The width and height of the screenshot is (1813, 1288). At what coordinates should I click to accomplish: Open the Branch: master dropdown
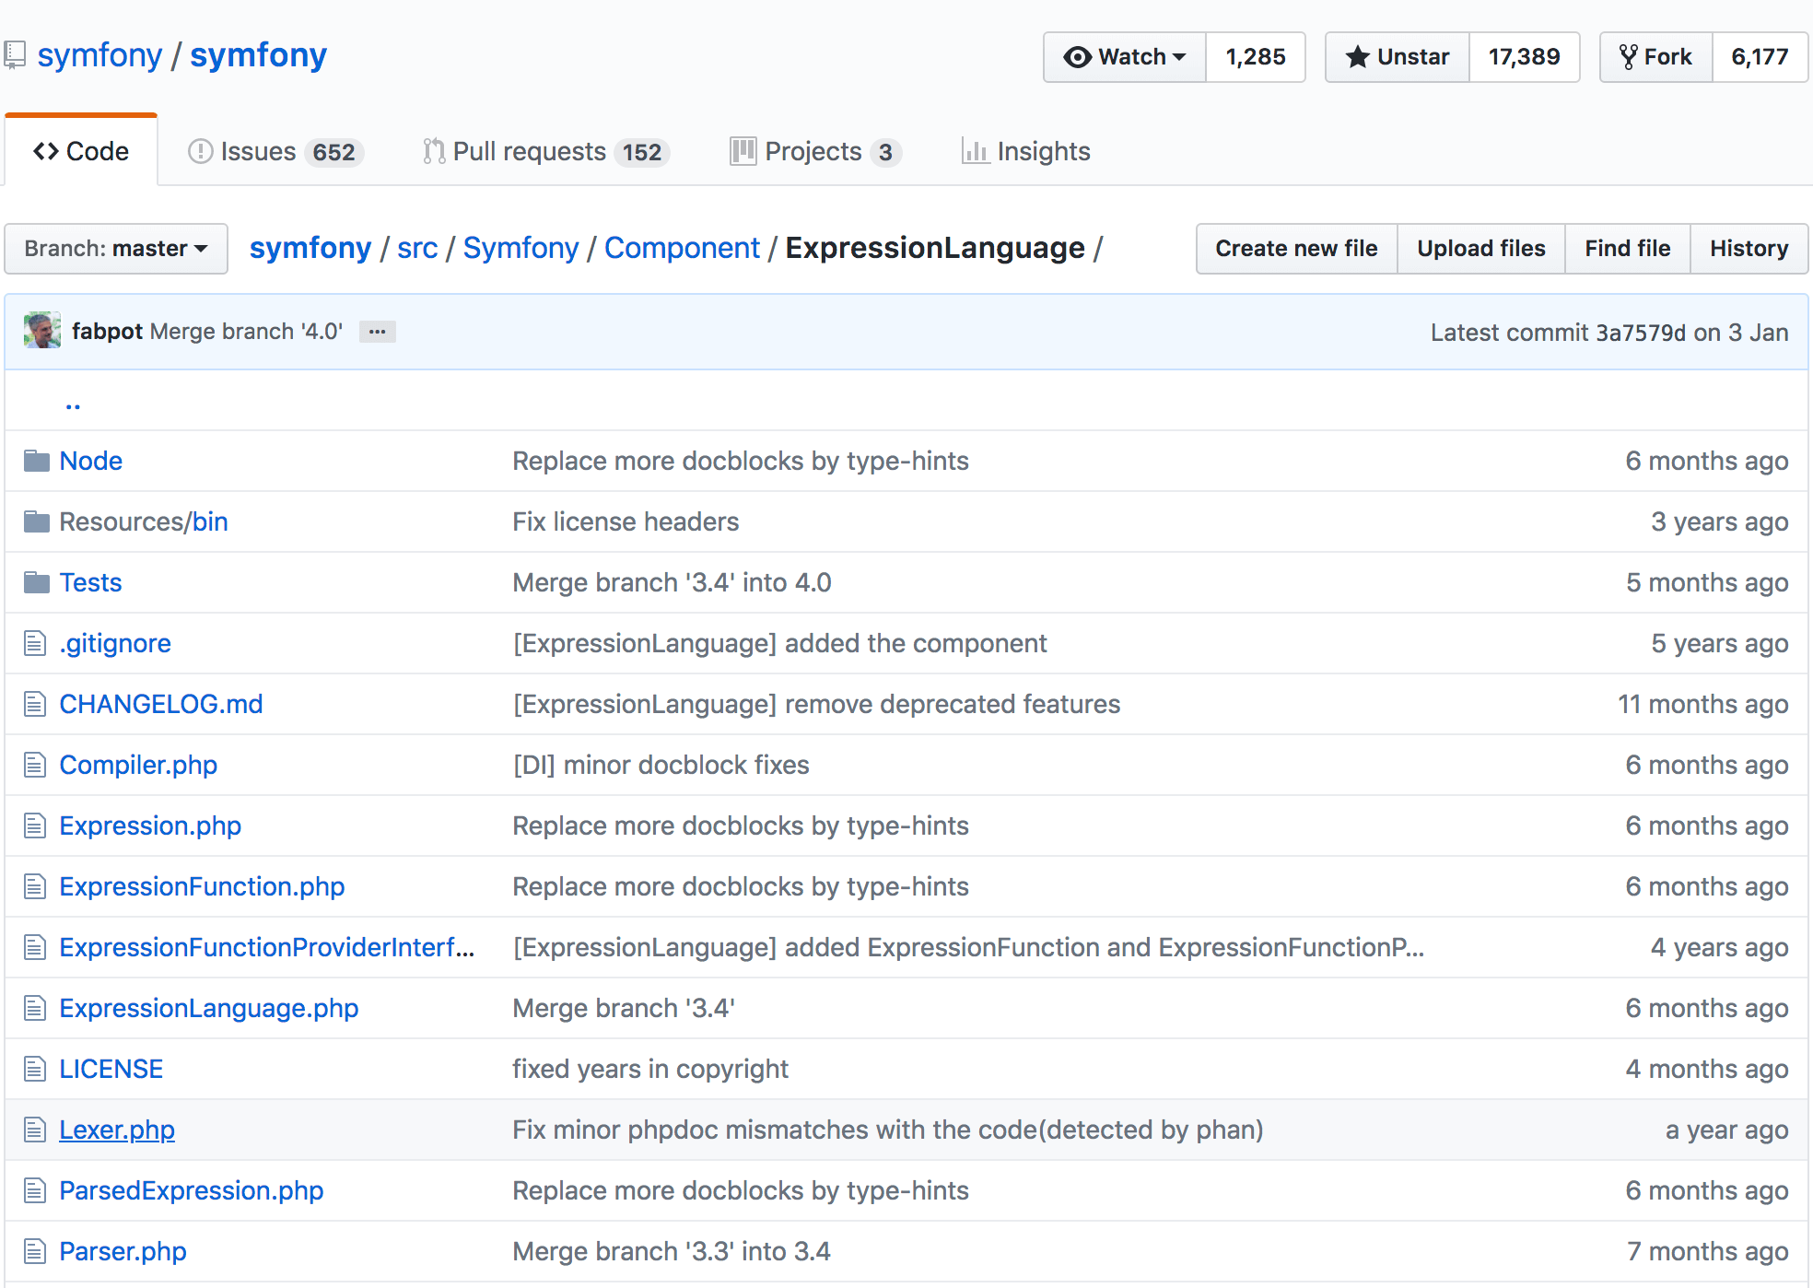coord(116,249)
